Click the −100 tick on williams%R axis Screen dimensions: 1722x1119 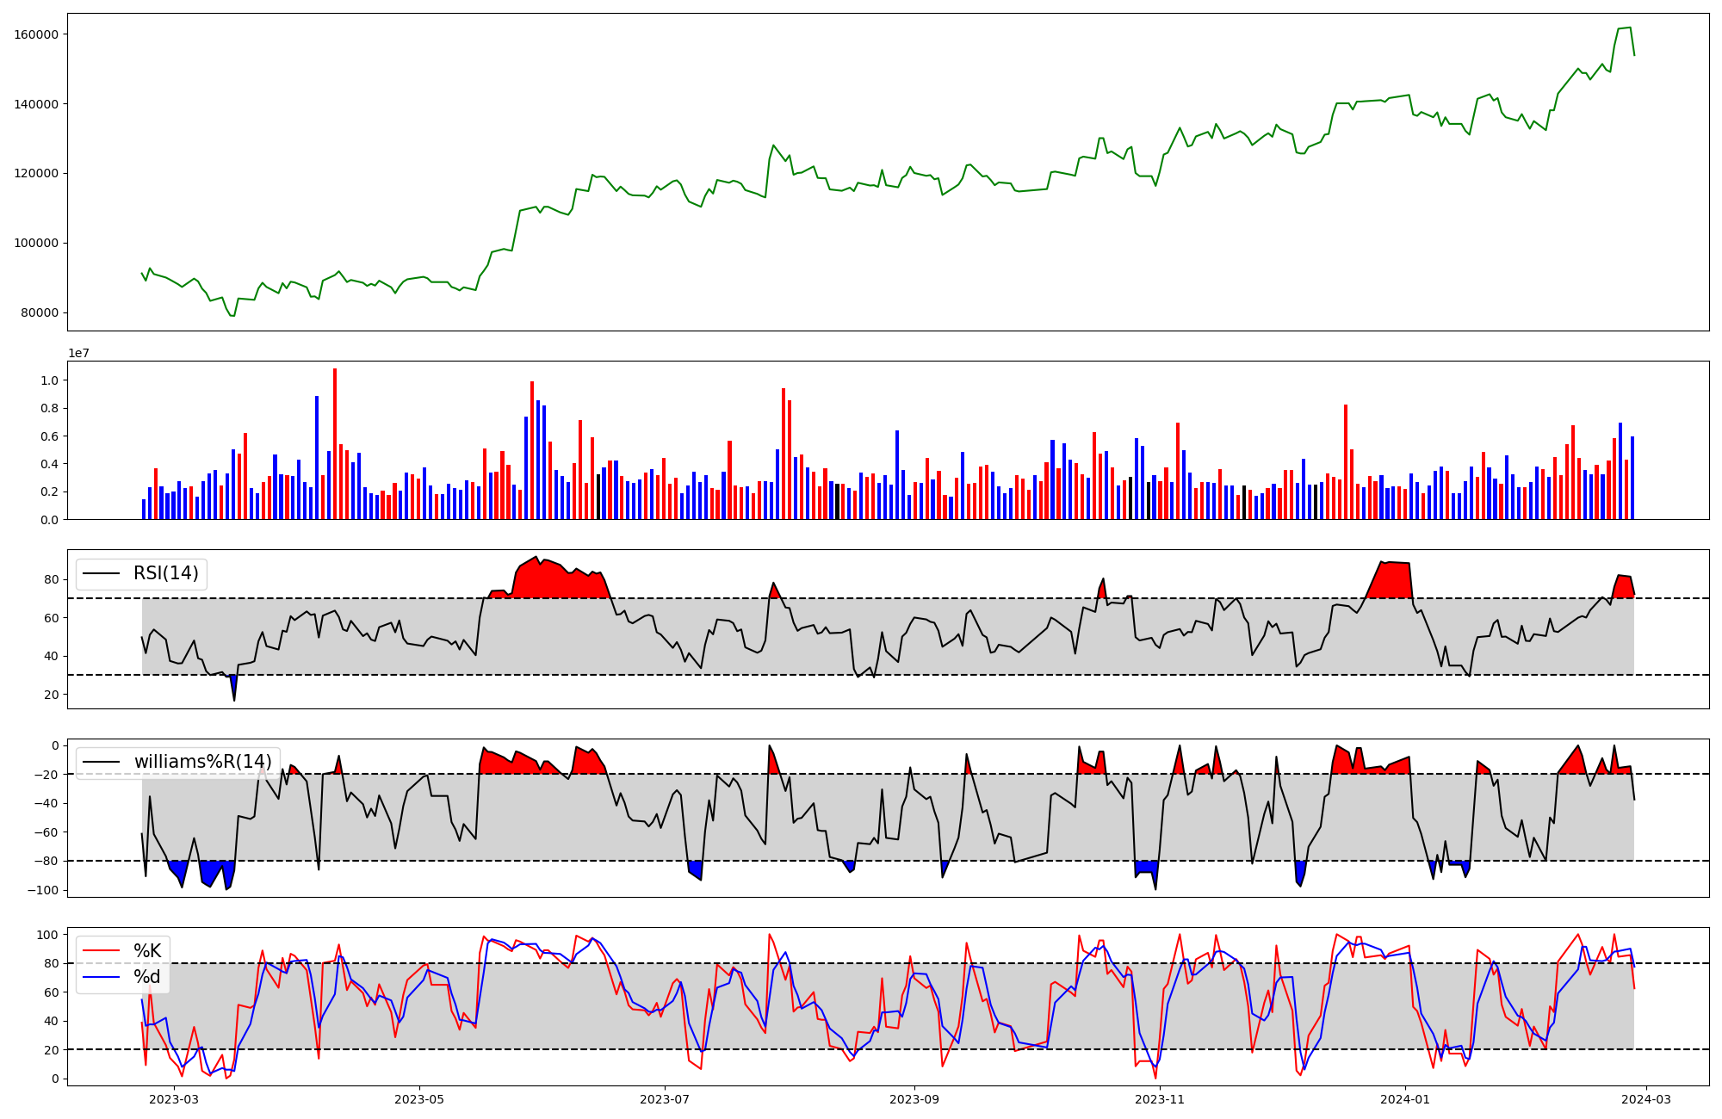tap(43, 890)
